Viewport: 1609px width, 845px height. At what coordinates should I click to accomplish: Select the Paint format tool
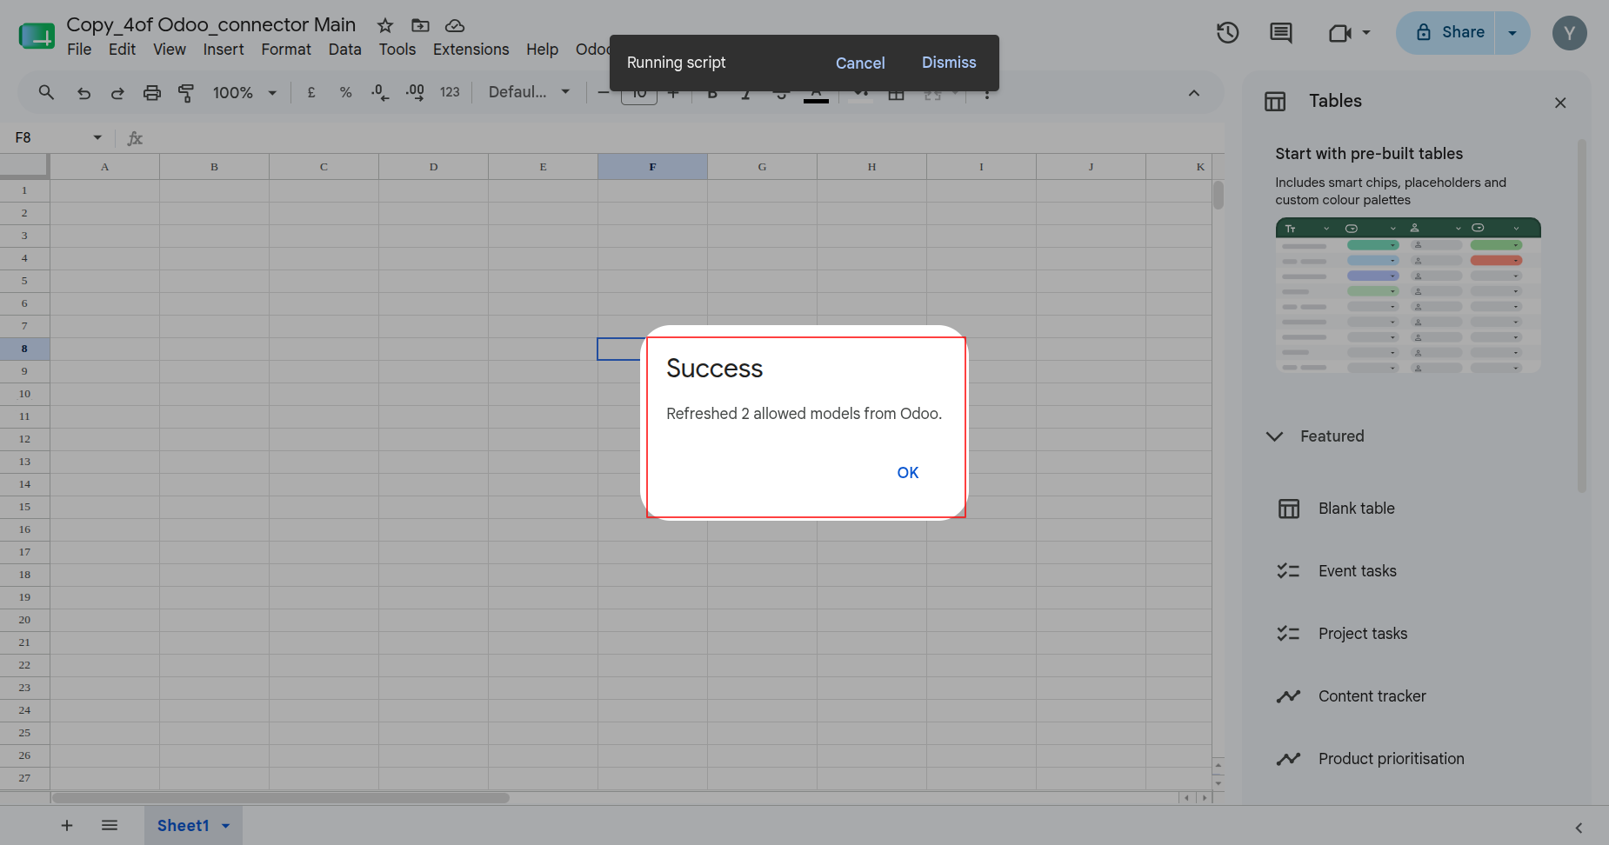(186, 92)
